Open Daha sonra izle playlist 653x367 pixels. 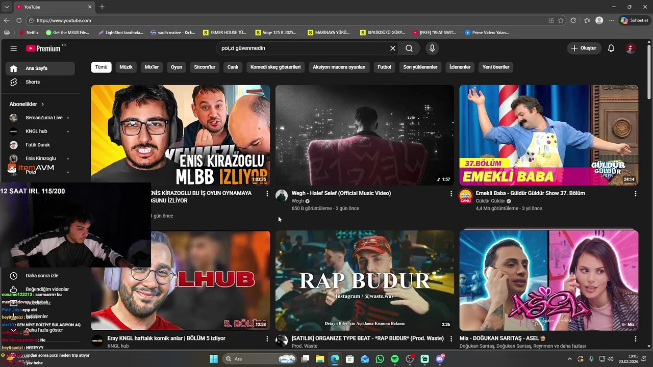coord(41,276)
